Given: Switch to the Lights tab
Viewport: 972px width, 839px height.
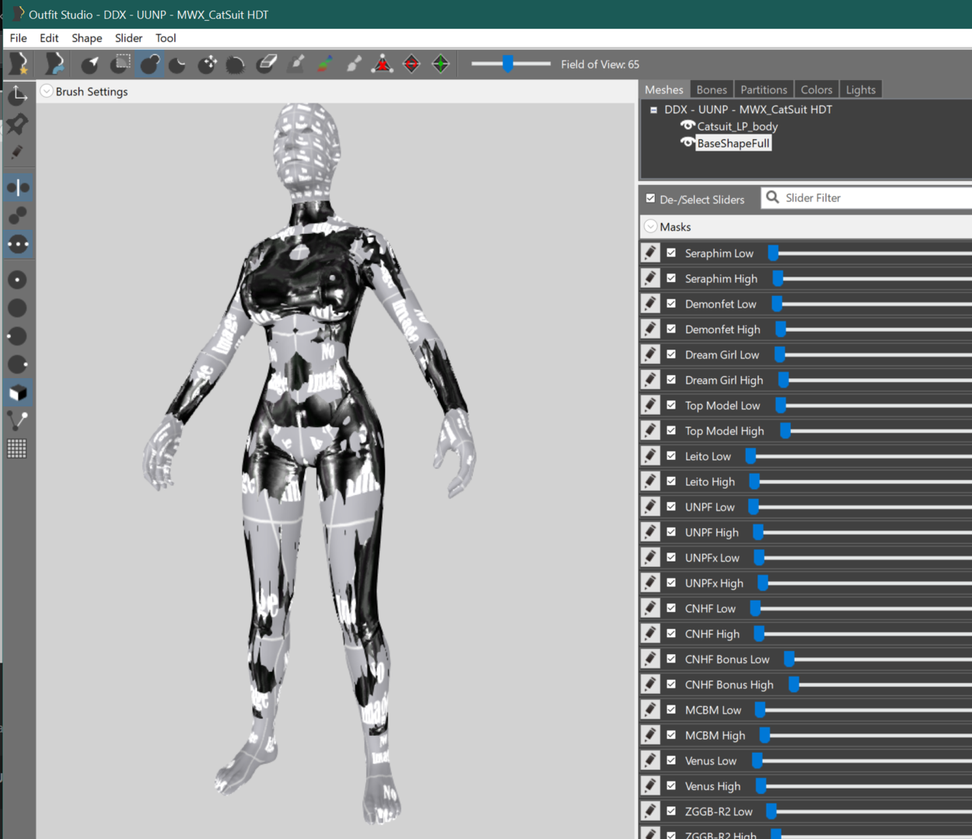Looking at the screenshot, I should click(861, 89).
